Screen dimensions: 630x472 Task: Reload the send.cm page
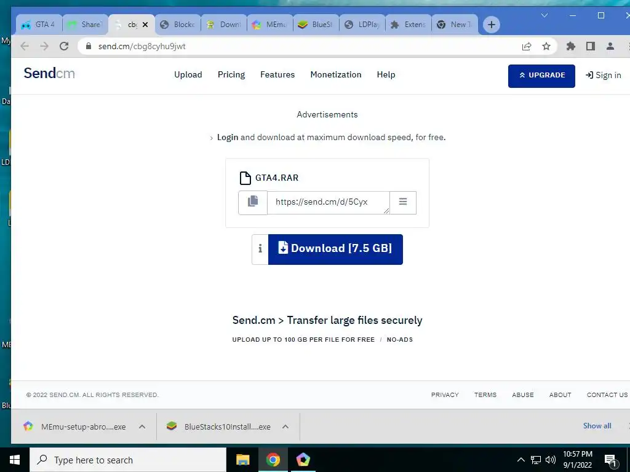[64, 46]
